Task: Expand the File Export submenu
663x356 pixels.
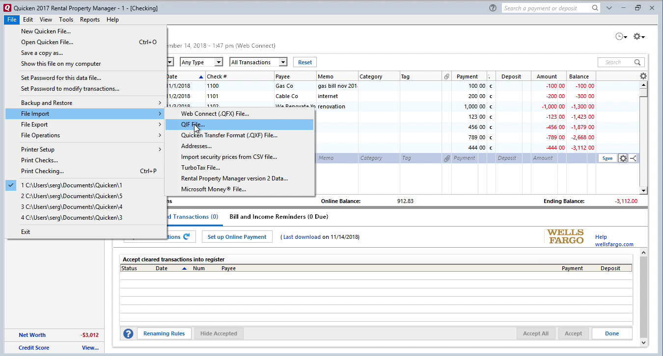Action: [86, 125]
